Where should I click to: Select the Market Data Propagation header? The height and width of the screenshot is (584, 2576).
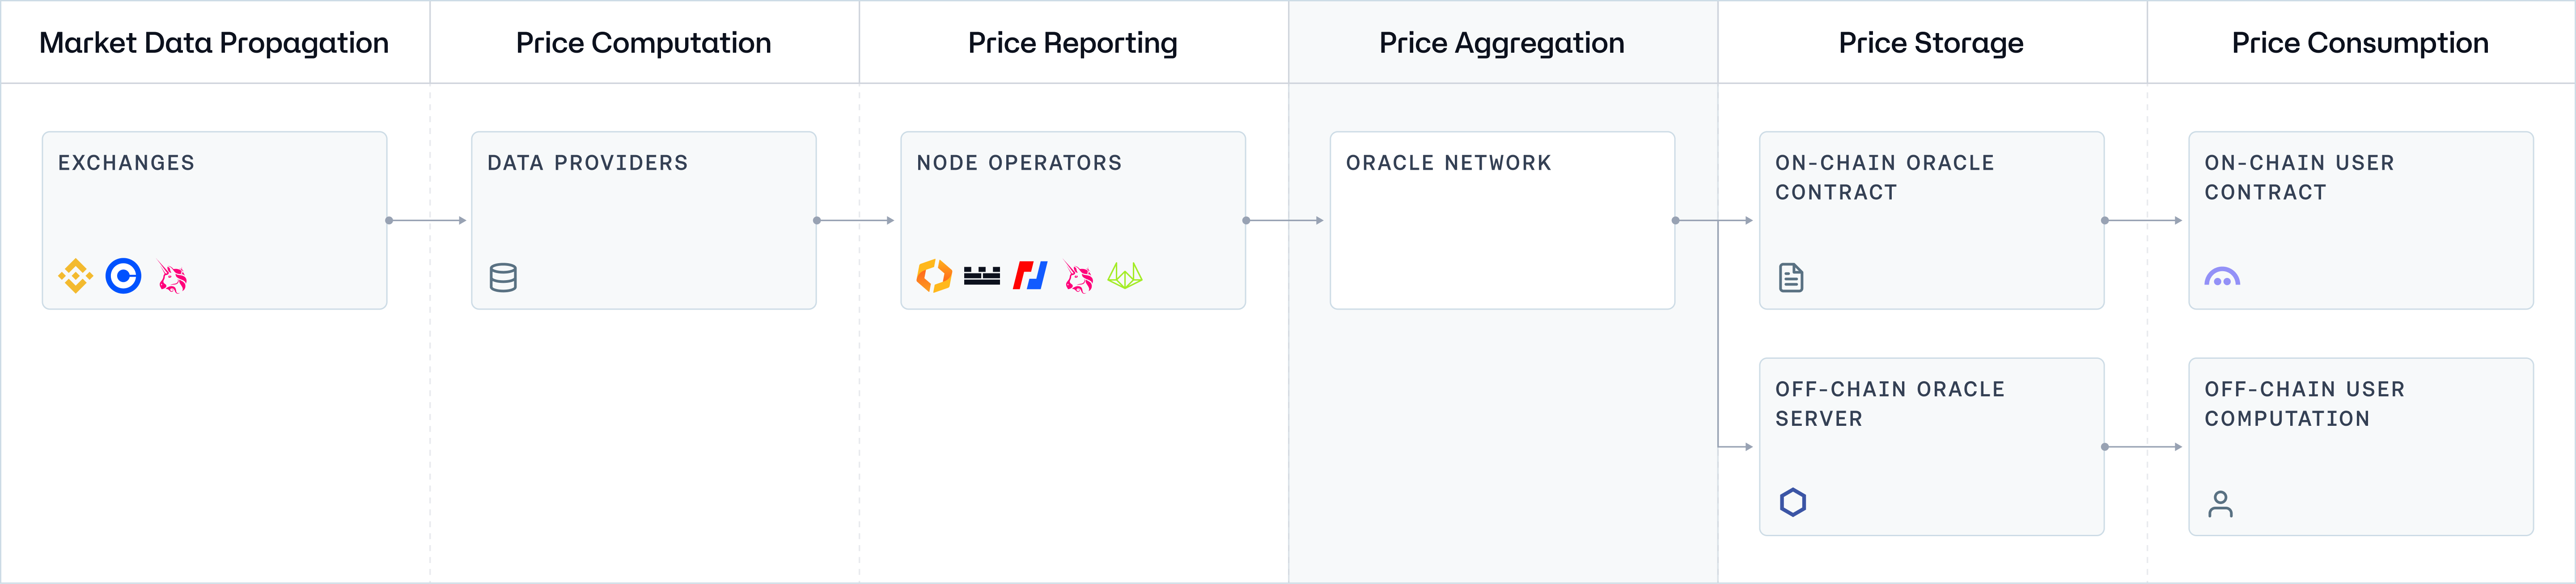tap(214, 43)
